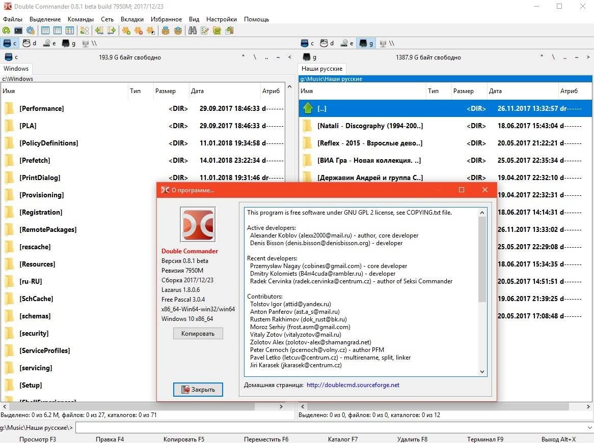Open left panel drive list button c
This screenshot has width=594, height=443.
coord(11,57)
